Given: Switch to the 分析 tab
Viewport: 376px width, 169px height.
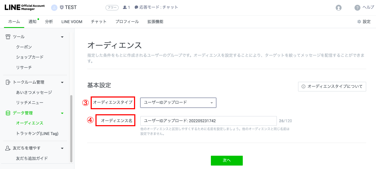Looking at the screenshot, I should click(49, 22).
